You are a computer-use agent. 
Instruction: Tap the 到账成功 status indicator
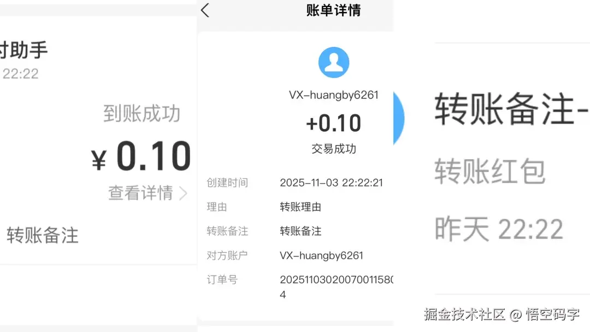point(141,113)
